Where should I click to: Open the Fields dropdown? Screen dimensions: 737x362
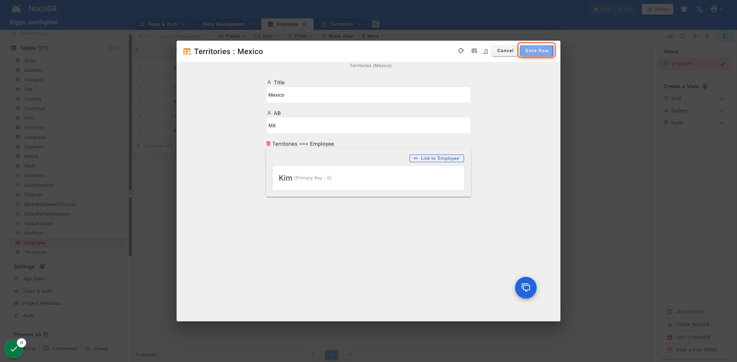pyautogui.click(x=231, y=36)
